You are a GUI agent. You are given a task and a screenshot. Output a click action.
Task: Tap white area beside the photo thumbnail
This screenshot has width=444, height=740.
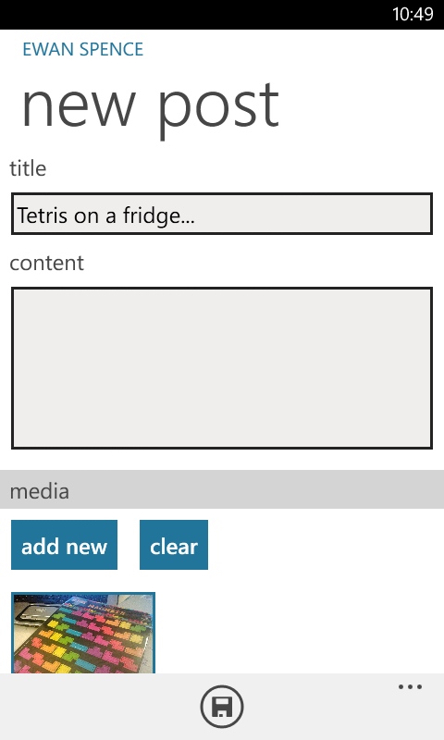300,633
